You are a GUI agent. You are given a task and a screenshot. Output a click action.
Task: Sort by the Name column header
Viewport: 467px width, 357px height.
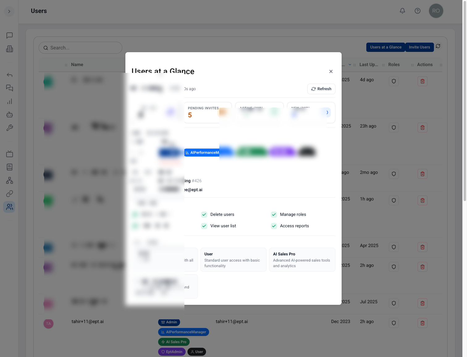tap(77, 65)
